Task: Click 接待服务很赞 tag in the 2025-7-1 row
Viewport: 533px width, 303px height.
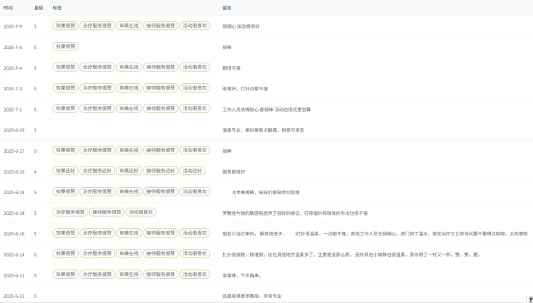Action: pyautogui.click(x=160, y=109)
